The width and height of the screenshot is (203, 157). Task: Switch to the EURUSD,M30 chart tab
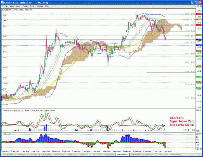[x=136, y=154]
